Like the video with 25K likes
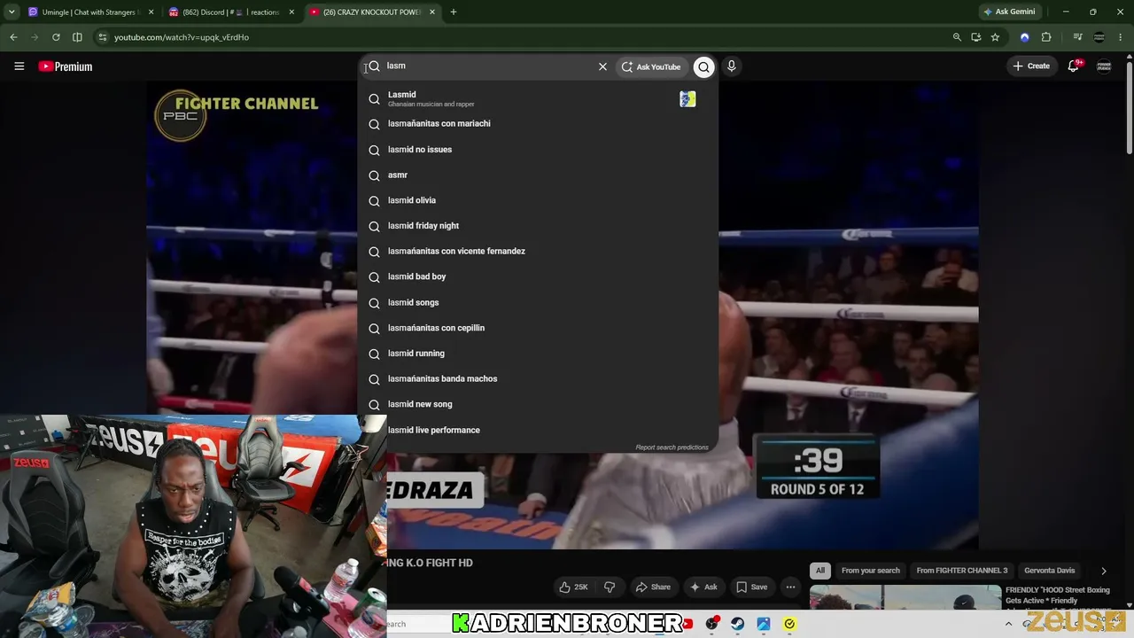The height and width of the screenshot is (638, 1134). point(573,587)
